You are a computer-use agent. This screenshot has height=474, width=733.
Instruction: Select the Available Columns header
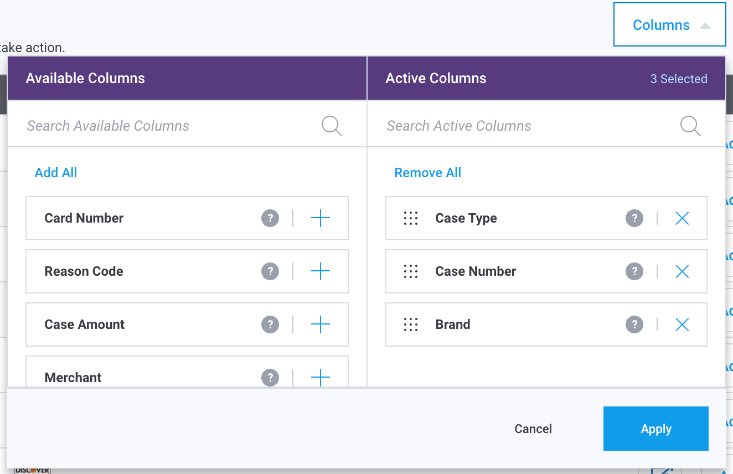85,78
